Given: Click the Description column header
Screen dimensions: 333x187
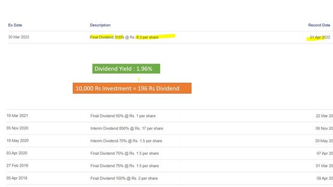Looking at the screenshot, I should pos(100,25).
